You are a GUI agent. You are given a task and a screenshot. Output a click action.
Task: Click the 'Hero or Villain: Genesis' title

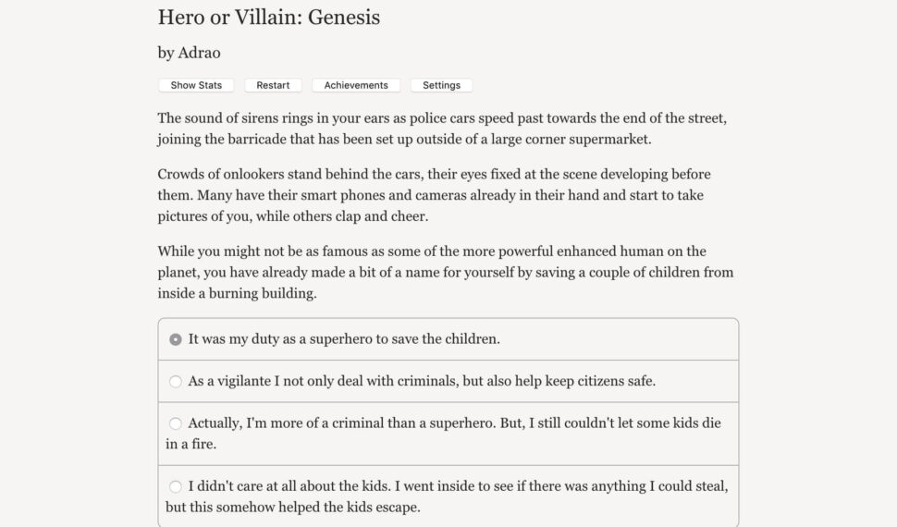(269, 18)
